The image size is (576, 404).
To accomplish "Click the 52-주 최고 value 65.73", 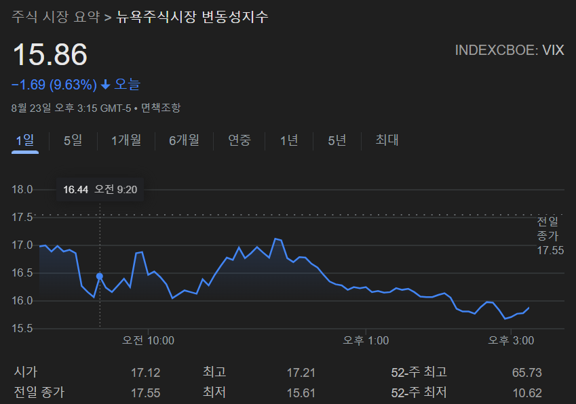I will tap(526, 373).
